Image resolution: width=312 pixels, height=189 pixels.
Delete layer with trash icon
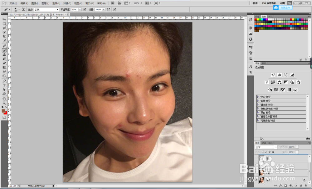tap(306, 186)
